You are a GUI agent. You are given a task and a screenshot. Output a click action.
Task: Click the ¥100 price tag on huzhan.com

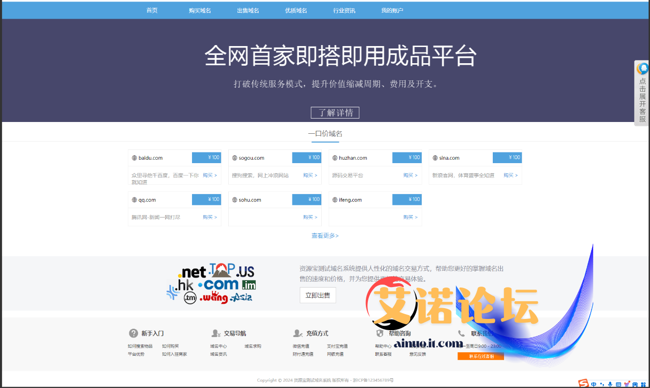tap(407, 158)
